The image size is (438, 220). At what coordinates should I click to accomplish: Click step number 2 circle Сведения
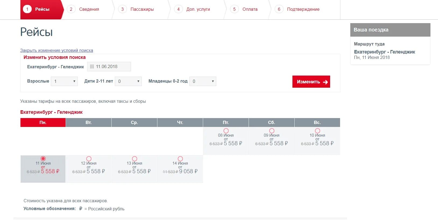click(x=71, y=9)
